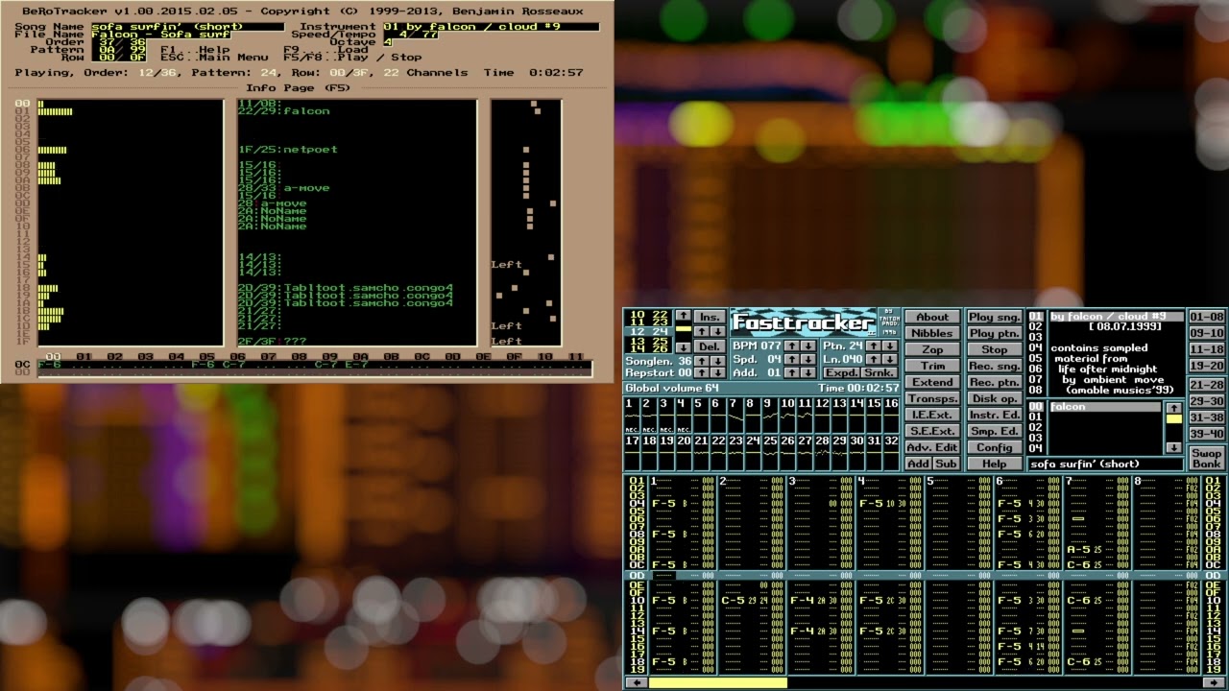Stop playback in Fasttracker
The height and width of the screenshot is (691, 1229).
[995, 349]
